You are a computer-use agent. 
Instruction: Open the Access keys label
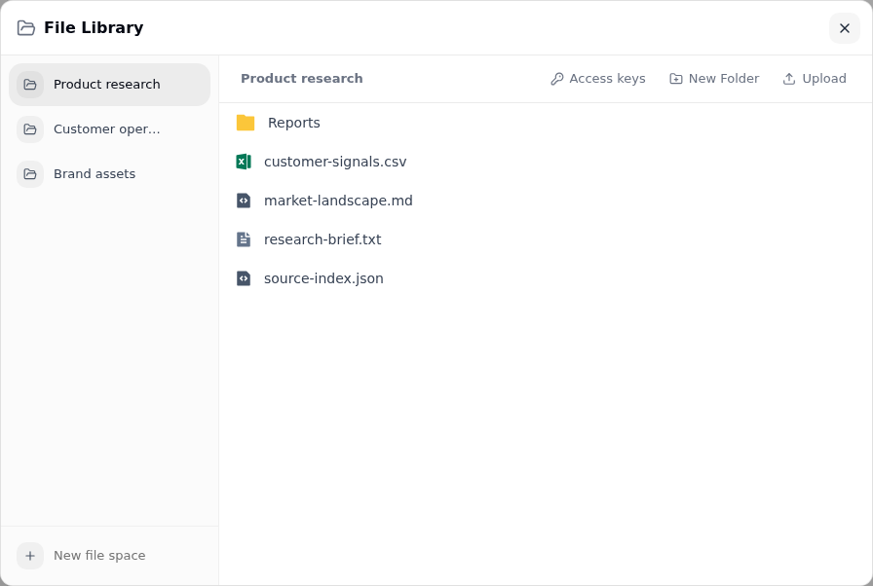(607, 79)
